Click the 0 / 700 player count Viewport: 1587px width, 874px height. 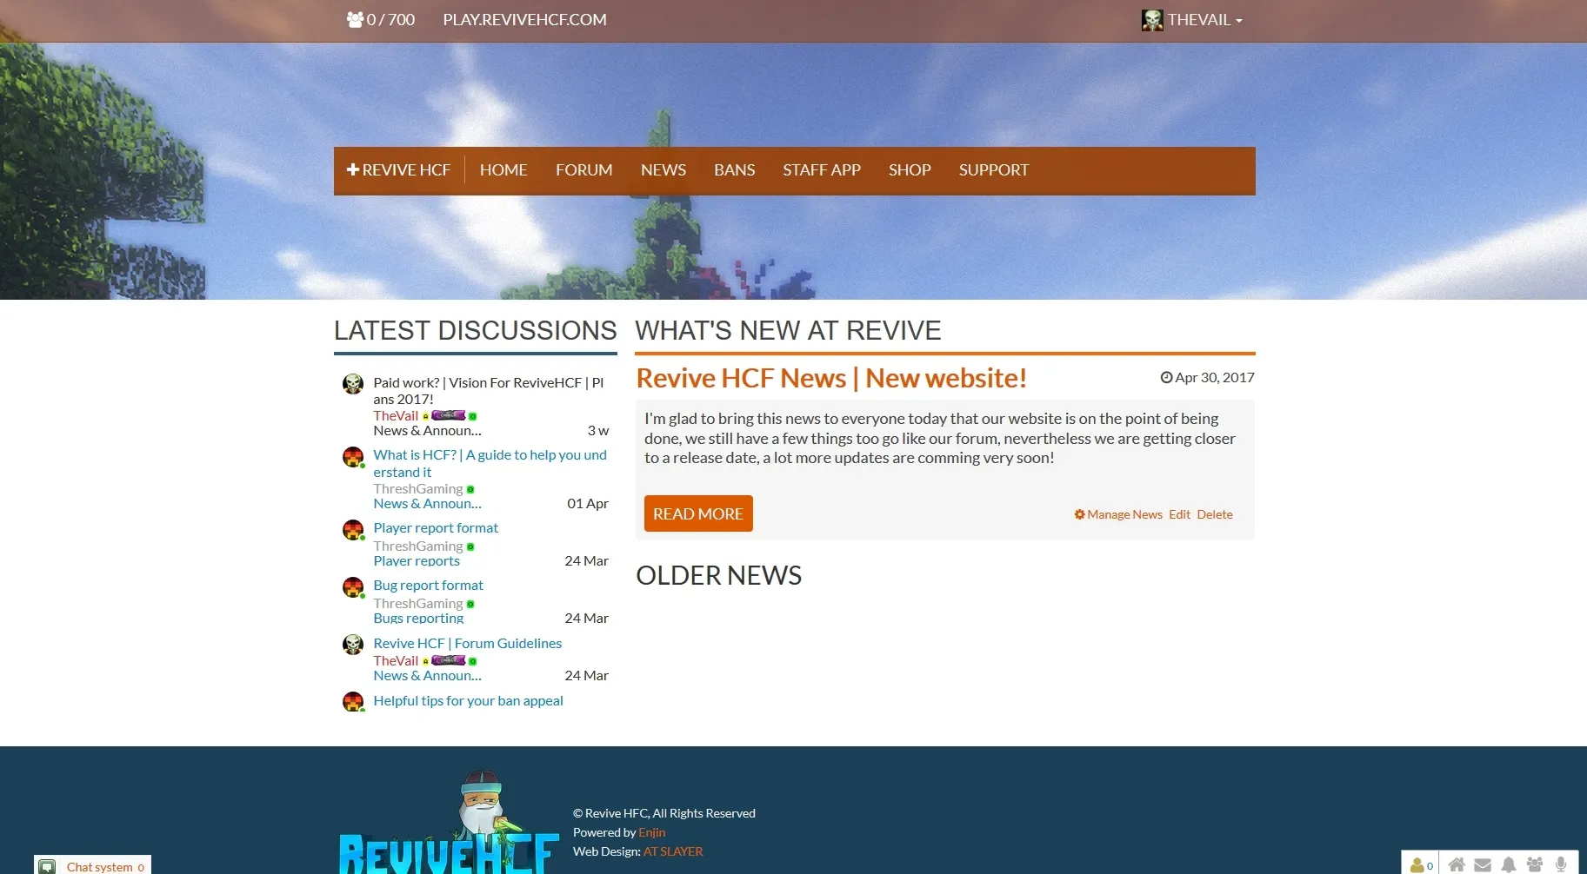(x=390, y=20)
